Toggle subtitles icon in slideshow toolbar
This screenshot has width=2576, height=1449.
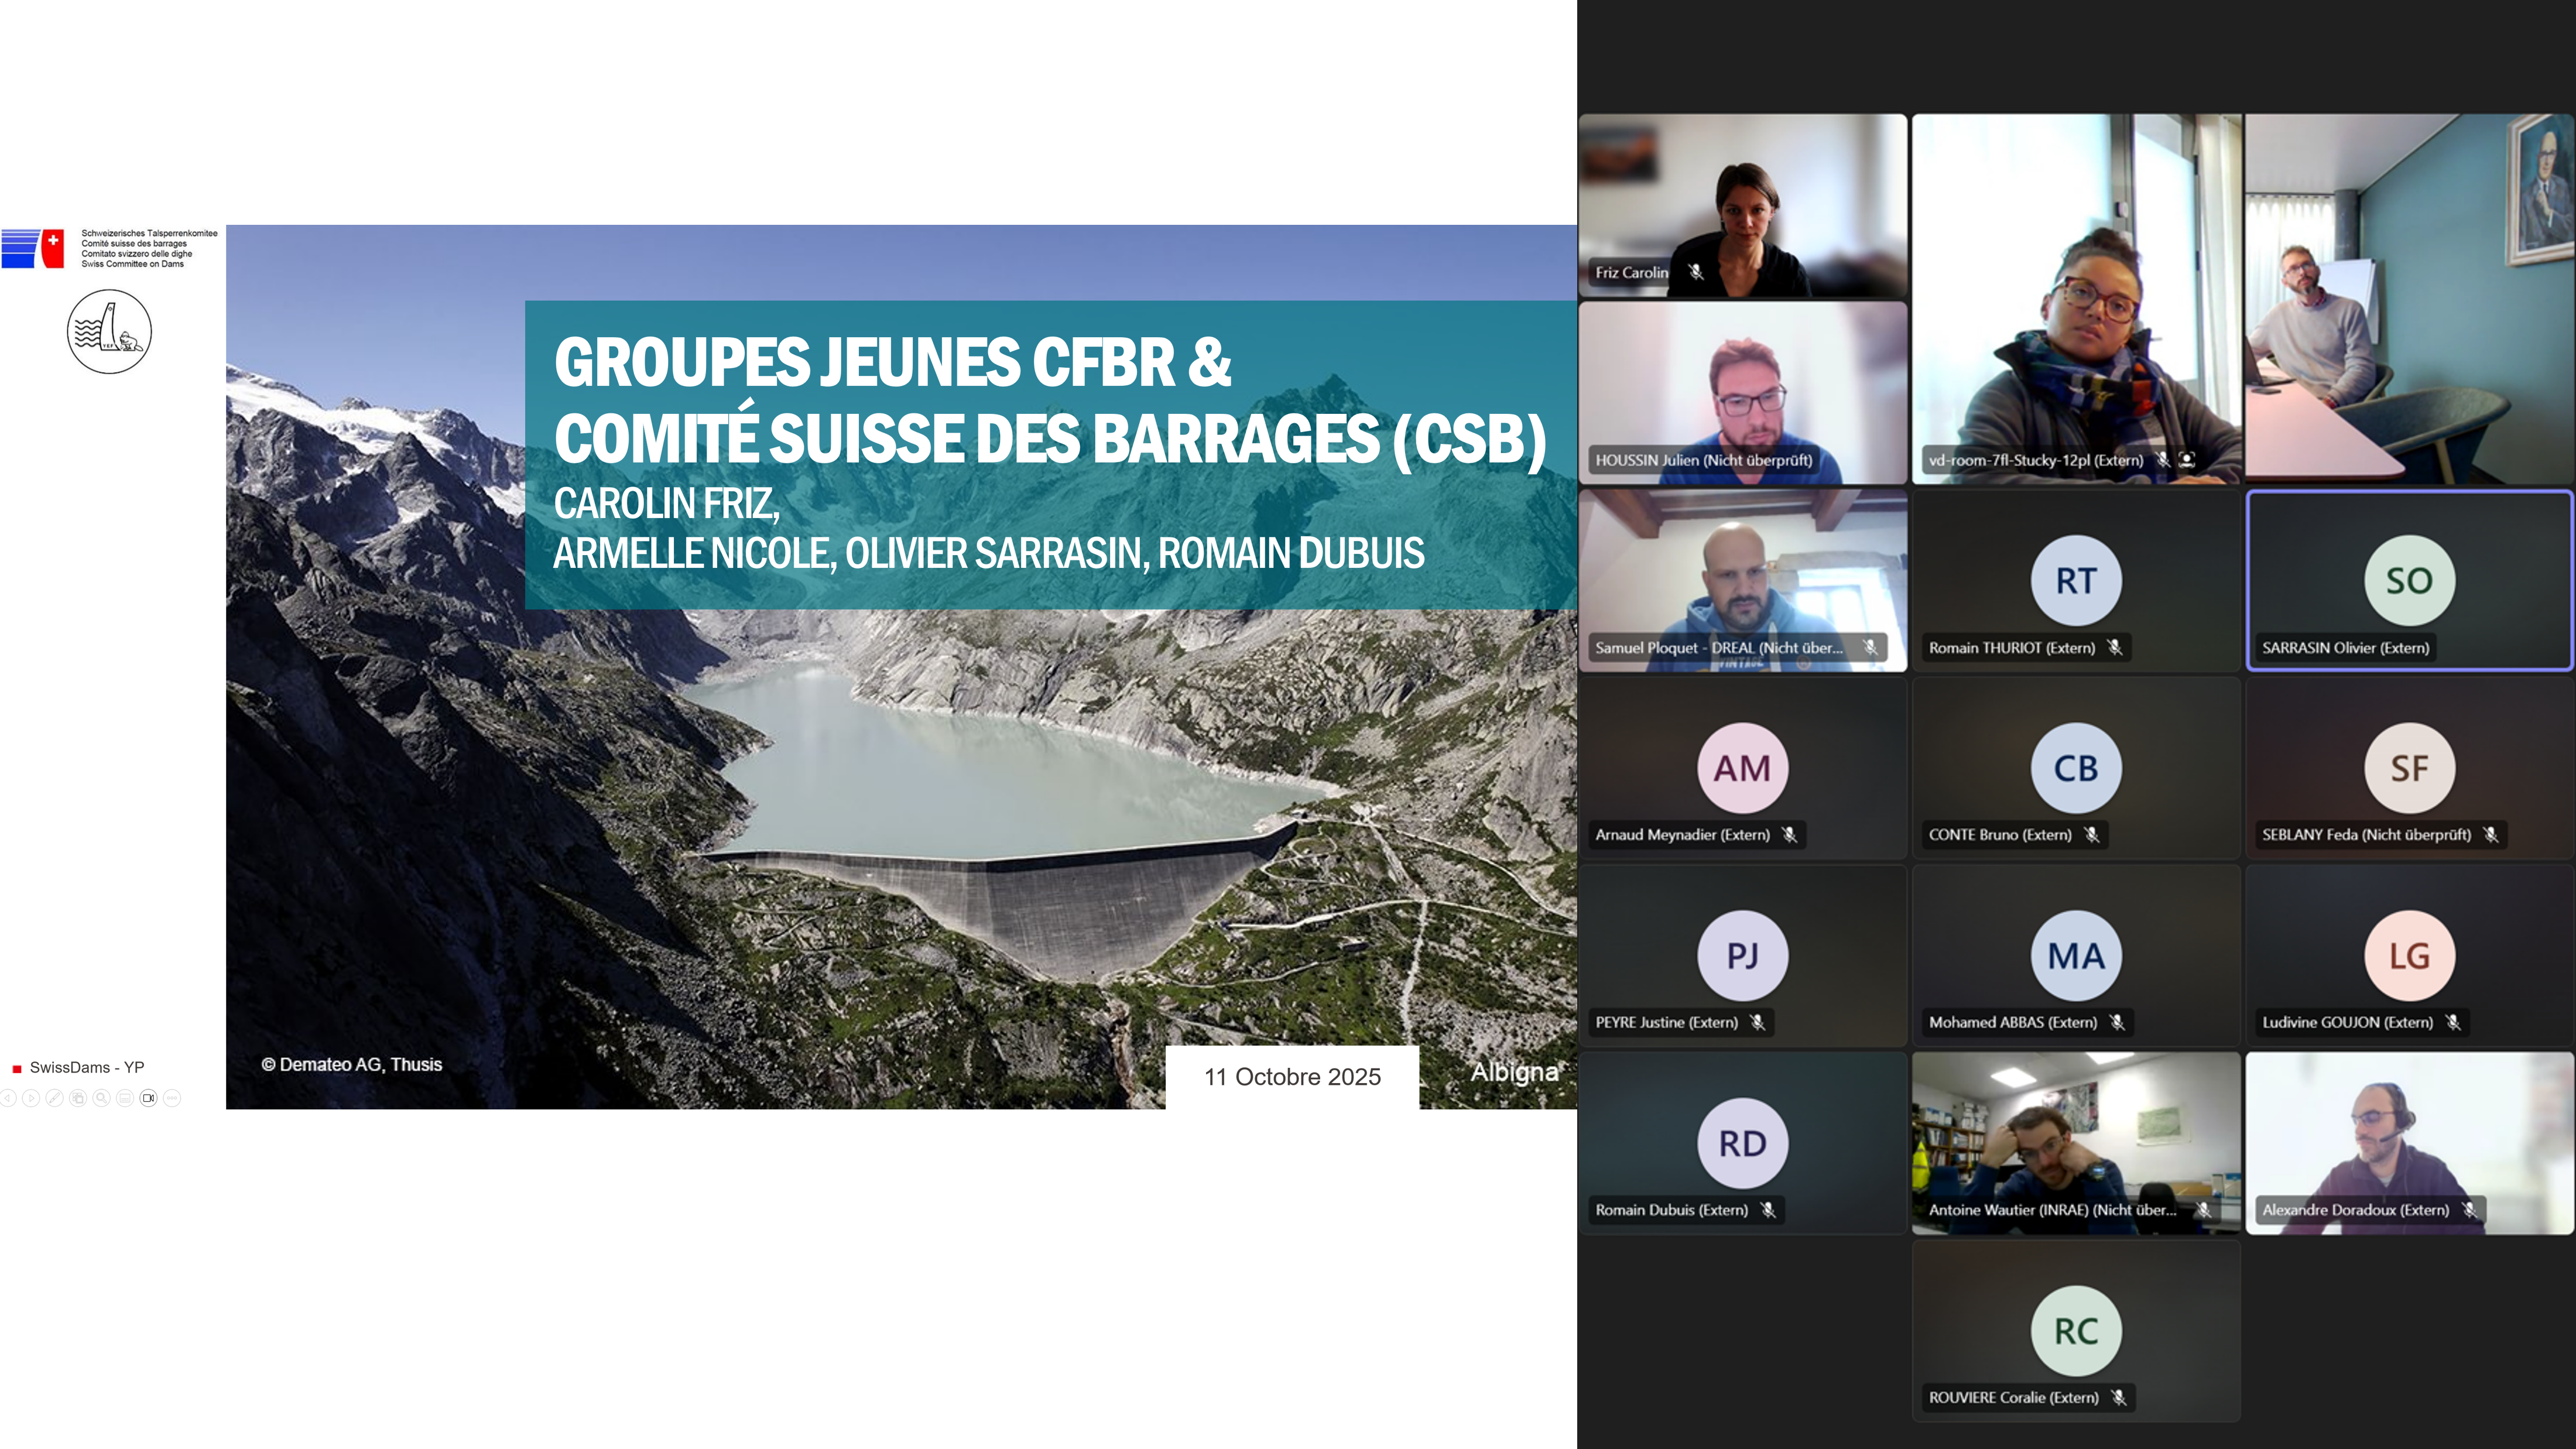pos(125,1098)
